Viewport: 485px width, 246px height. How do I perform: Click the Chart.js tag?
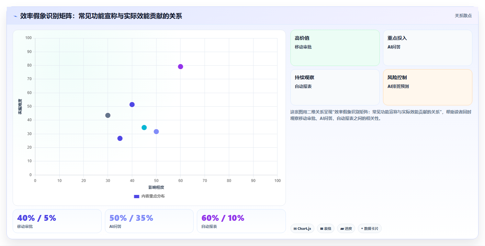[x=302, y=229]
